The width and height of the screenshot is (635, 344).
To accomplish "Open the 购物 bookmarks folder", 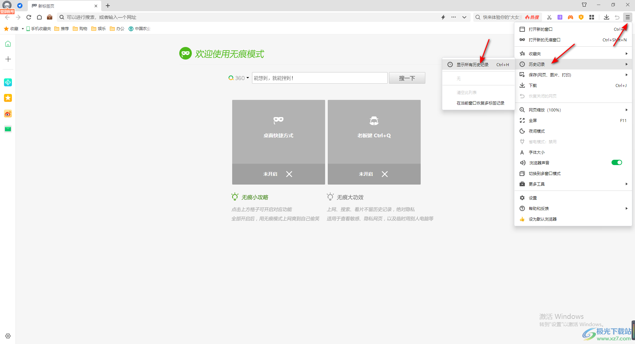I will (x=80, y=29).
